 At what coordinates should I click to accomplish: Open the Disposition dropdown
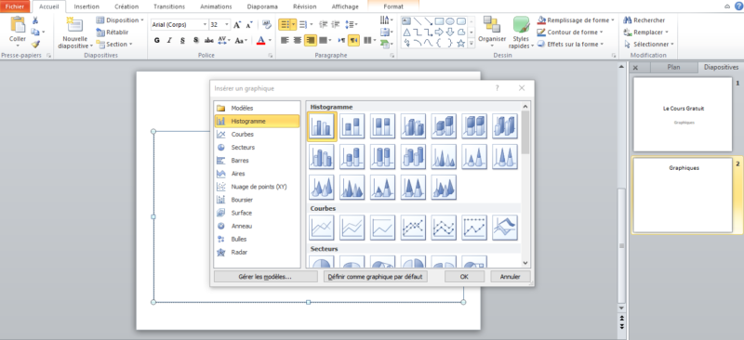point(120,20)
